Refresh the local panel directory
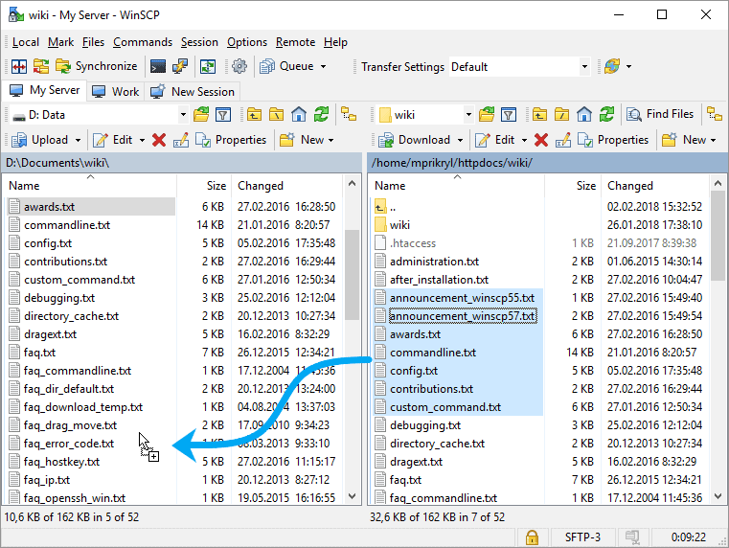 pyautogui.click(x=321, y=114)
